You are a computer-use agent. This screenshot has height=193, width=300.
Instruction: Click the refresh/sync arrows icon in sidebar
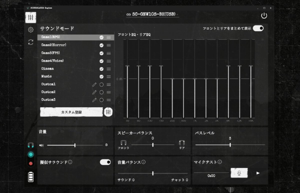pos(30,42)
